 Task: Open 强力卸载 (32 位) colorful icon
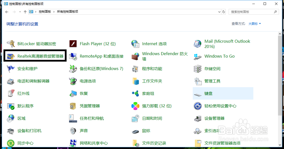pyautogui.click(x=135, y=106)
